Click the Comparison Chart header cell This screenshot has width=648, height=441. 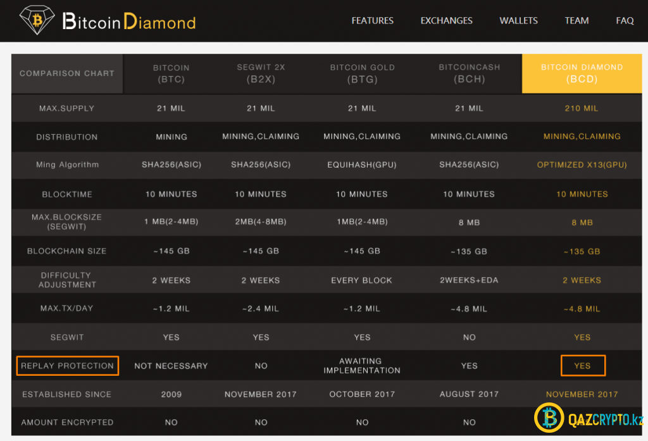pyautogui.click(x=67, y=73)
